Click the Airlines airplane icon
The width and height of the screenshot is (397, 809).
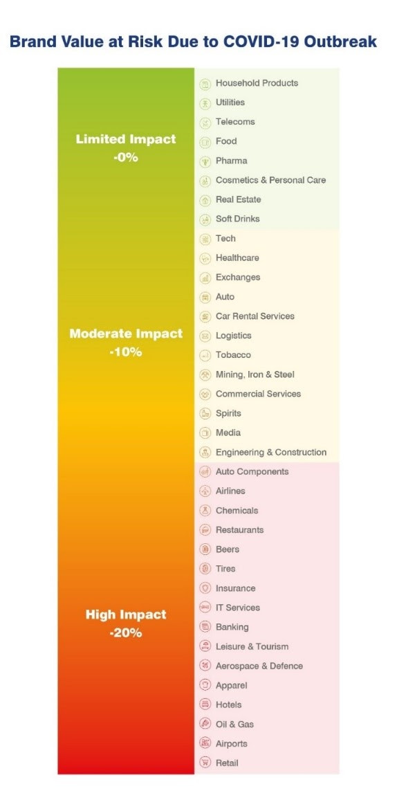[205, 491]
